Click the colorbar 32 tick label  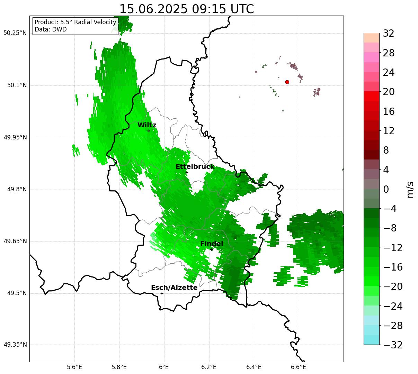click(x=389, y=34)
